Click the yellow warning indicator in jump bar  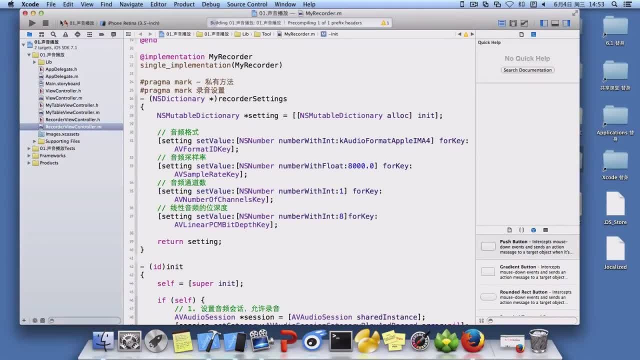465,34
